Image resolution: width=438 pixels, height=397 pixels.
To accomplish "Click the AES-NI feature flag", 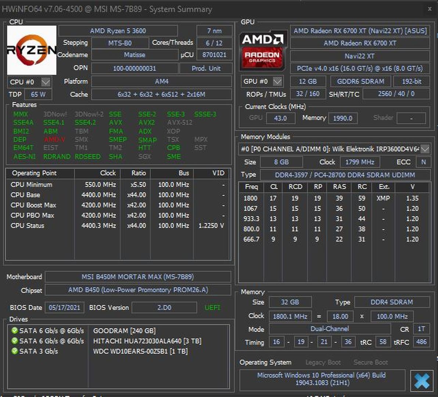I will 25,157.
